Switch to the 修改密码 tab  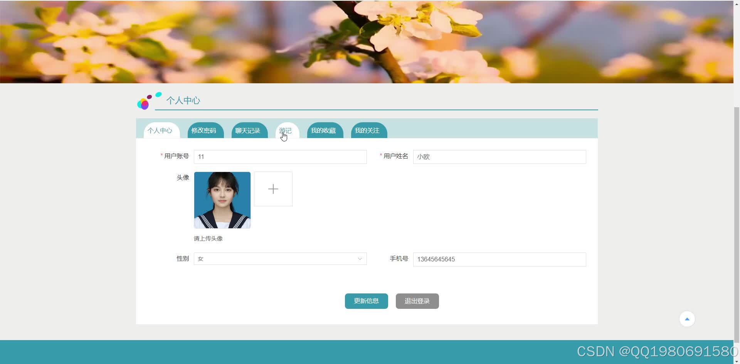click(x=205, y=130)
